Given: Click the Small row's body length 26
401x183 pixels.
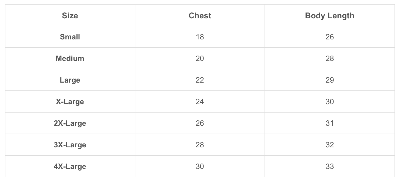Looking at the screenshot, I should [330, 37].
